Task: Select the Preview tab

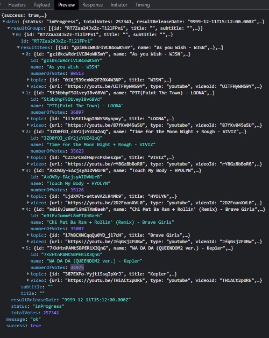Action: pyautogui.click(x=67, y=5)
